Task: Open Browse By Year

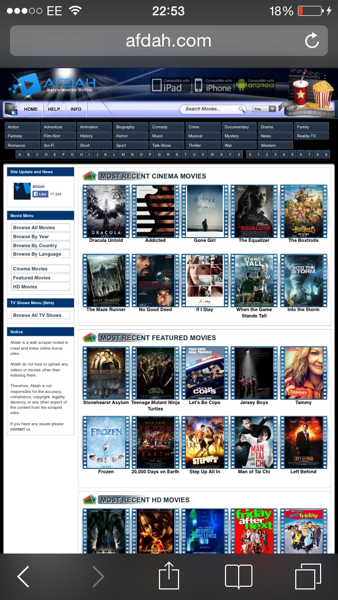Action: click(41, 237)
